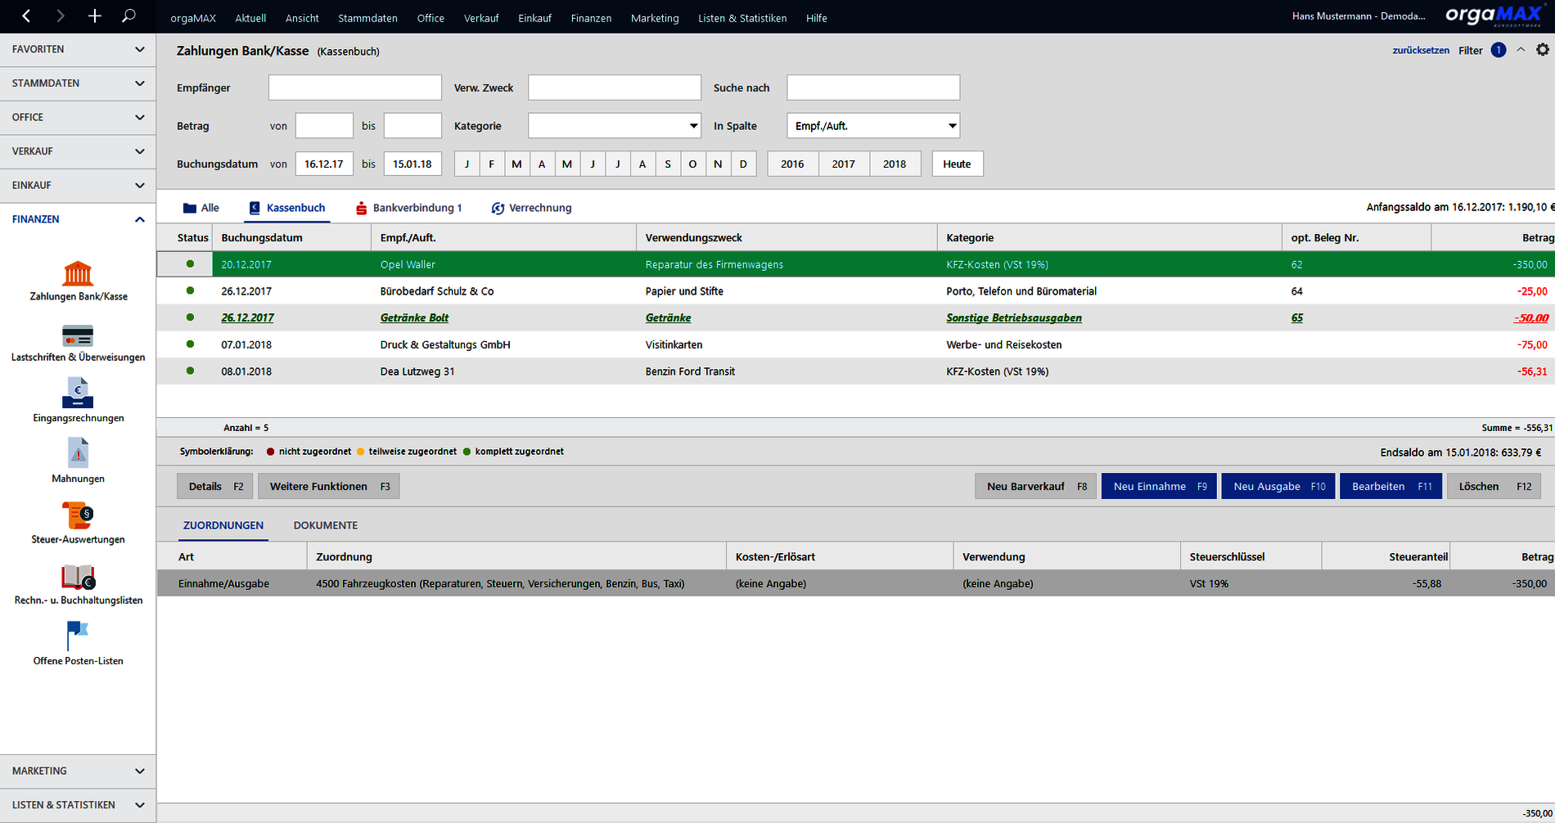Click status dot of Getränke Bolt row
Image resolution: width=1555 pixels, height=823 pixels.
pos(190,317)
